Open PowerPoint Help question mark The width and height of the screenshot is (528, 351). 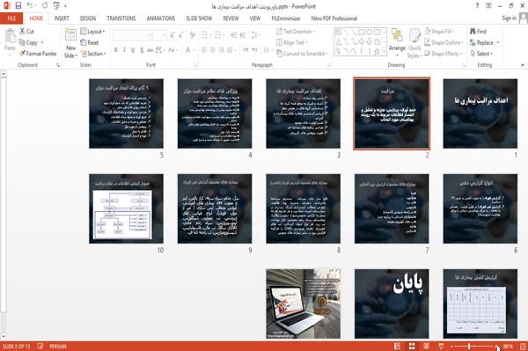click(477, 6)
